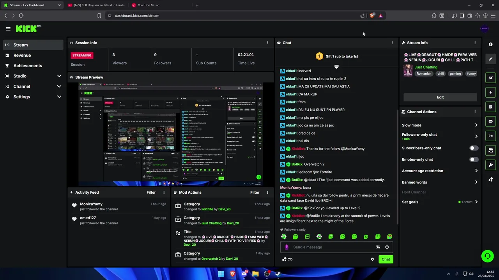This screenshot has width=499, height=280.
Task: Collapse the chat gift banner arrow
Action: tap(336, 67)
